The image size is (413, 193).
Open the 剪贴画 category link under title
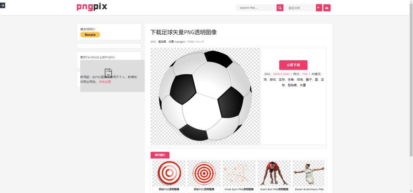tap(162, 42)
